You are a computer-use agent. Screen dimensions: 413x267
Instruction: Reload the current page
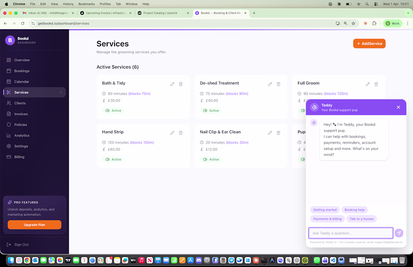(x=23, y=23)
